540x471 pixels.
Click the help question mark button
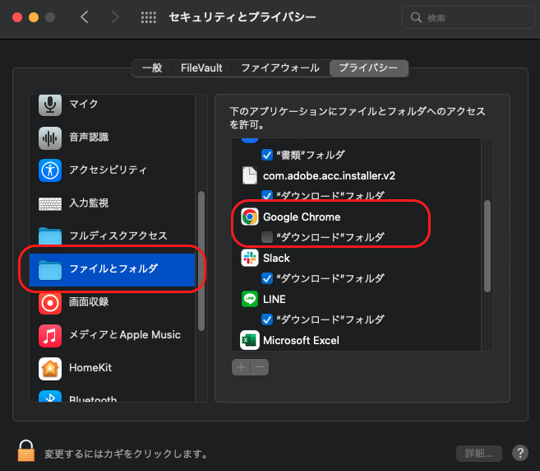tap(519, 453)
